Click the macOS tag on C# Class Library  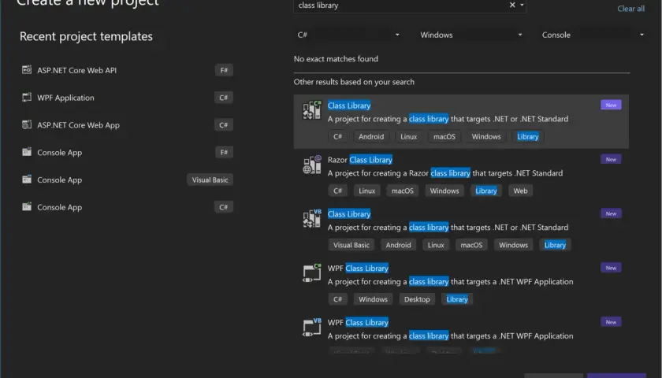(444, 136)
